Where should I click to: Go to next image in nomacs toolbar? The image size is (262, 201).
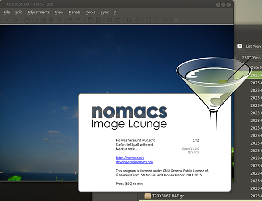(x=15, y=20)
